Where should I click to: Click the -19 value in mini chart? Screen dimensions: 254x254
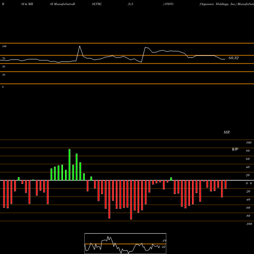point(164,241)
